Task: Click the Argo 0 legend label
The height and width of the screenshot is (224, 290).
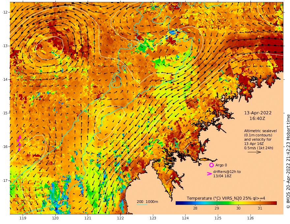Action: pos(221,165)
